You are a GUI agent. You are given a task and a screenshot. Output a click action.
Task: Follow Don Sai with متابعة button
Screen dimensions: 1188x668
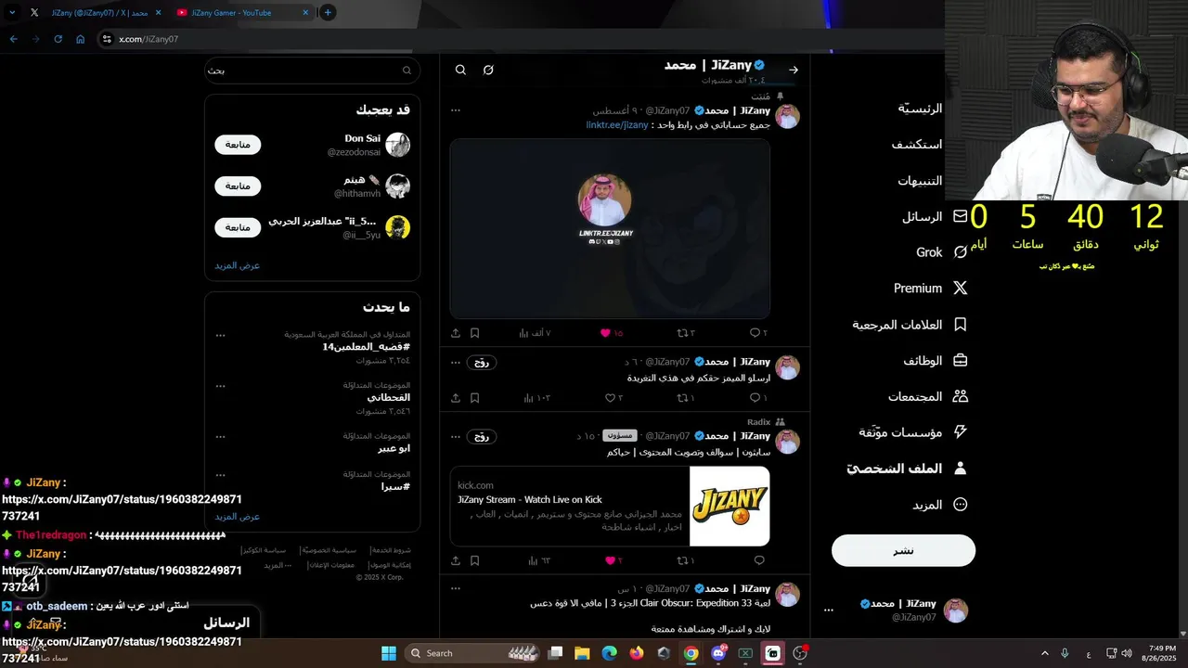pyautogui.click(x=238, y=145)
